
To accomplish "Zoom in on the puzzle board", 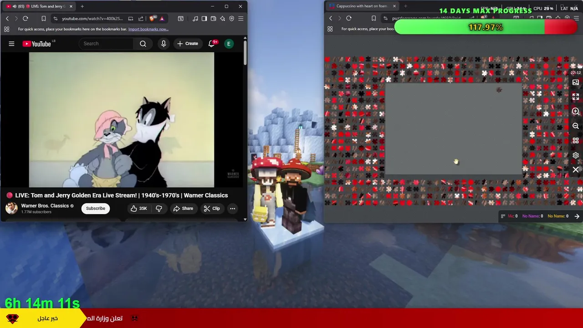I will pyautogui.click(x=576, y=112).
